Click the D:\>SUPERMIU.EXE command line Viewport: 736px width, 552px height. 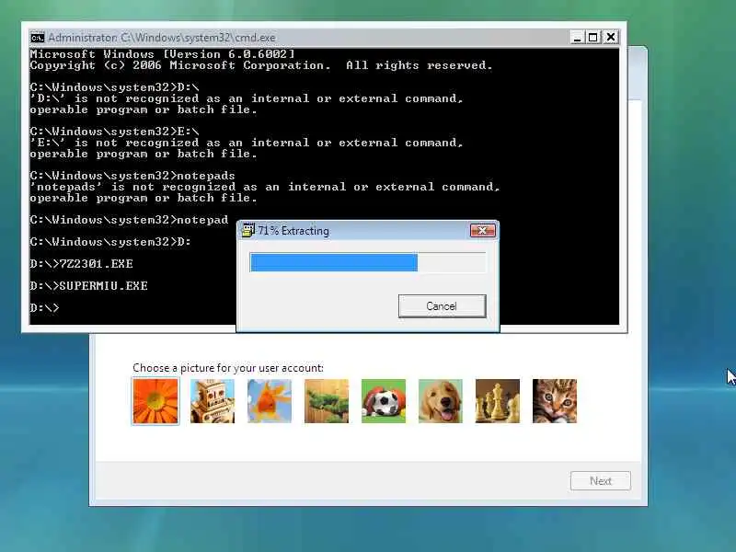pyautogui.click(x=88, y=286)
